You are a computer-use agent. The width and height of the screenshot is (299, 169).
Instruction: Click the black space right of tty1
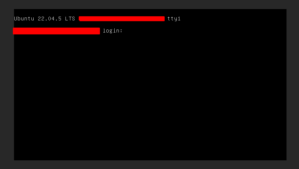coord(234,19)
